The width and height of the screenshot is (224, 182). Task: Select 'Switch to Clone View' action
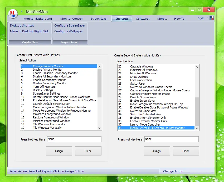click(x=156, y=111)
